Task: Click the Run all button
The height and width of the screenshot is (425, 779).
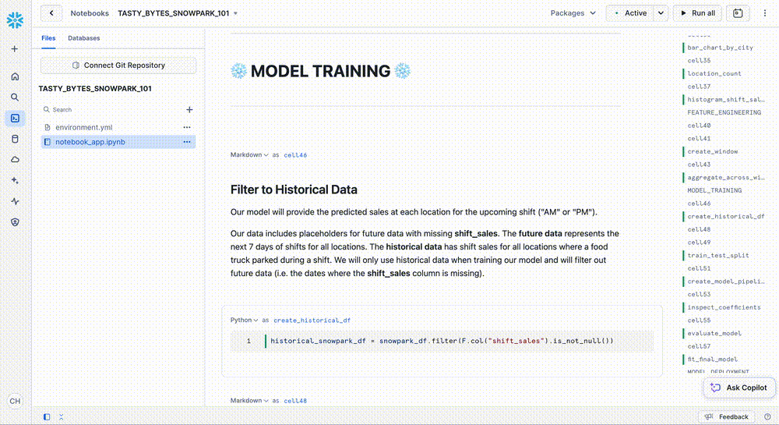Action: click(698, 13)
